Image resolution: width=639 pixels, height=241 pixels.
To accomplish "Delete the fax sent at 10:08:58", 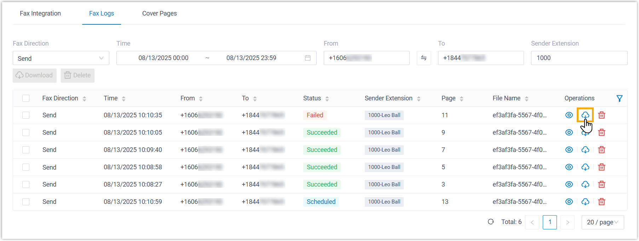I will (x=601, y=167).
